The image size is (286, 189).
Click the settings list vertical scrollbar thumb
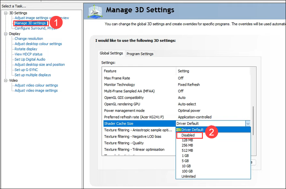253,121
